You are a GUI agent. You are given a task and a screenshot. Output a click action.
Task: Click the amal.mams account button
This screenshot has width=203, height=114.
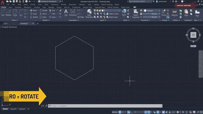click(x=161, y=1)
